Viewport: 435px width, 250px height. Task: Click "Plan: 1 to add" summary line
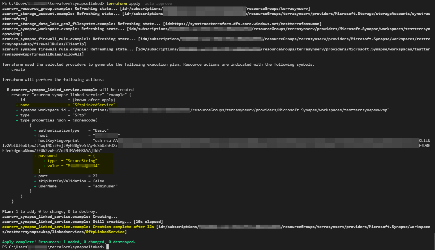tap(50, 211)
